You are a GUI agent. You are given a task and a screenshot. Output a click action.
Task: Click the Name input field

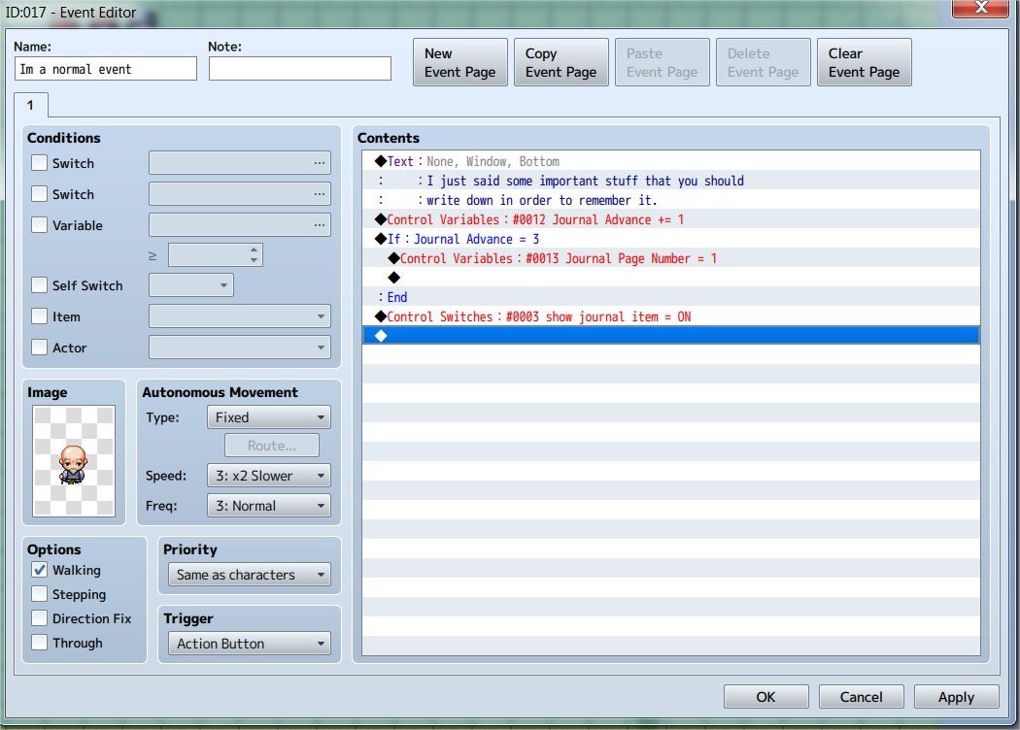tap(105, 69)
